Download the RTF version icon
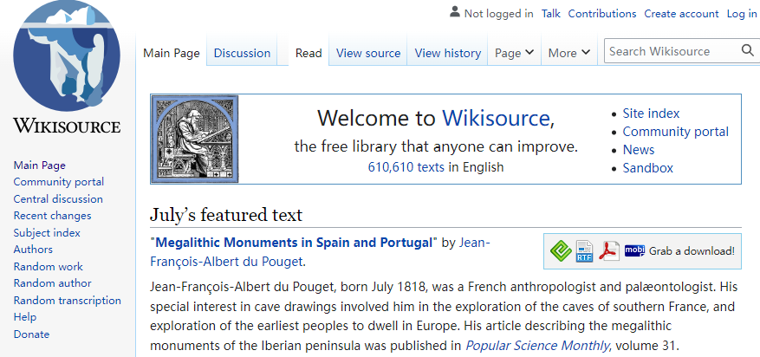Image resolution: width=760 pixels, height=357 pixels. [585, 251]
